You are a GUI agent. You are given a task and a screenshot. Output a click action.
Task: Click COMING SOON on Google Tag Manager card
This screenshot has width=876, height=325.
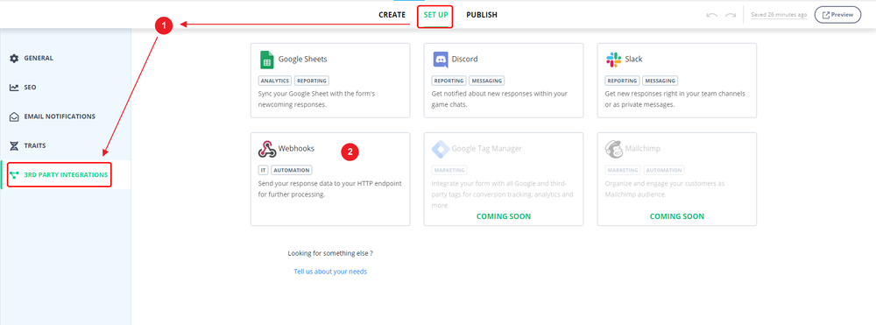click(x=504, y=216)
